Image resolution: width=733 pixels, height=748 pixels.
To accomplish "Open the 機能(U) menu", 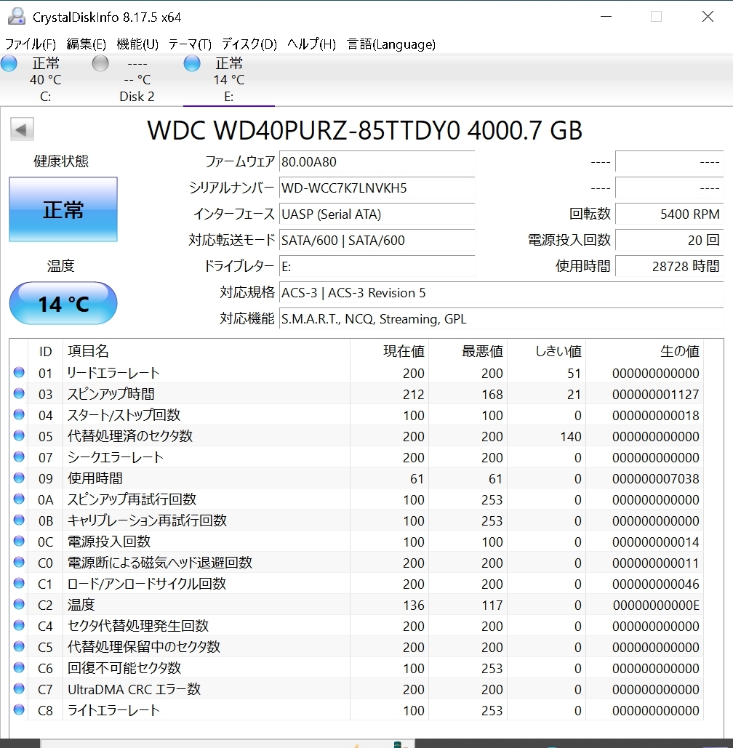I will point(137,44).
